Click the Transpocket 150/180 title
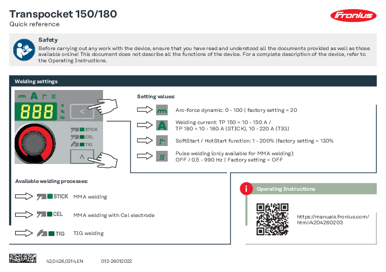 63,14
